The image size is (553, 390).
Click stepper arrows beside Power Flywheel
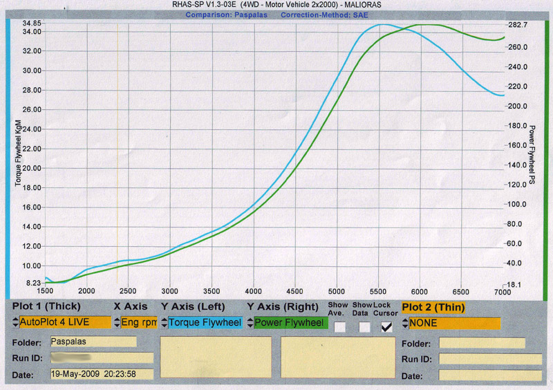[250, 323]
